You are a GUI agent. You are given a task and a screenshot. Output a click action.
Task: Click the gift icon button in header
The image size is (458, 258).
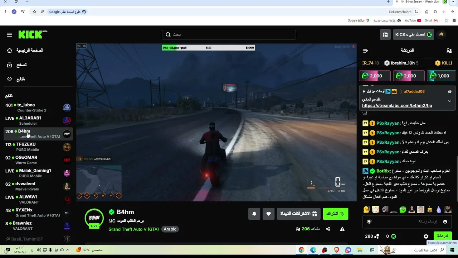click(x=385, y=34)
